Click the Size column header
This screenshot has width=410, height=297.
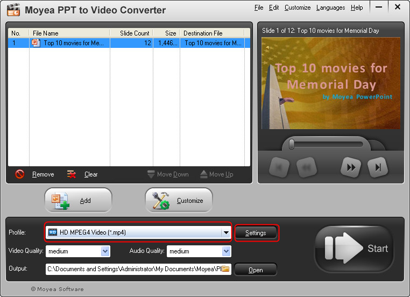(x=167, y=33)
